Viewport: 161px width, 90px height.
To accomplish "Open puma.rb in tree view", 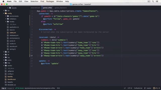I will click(12, 41).
